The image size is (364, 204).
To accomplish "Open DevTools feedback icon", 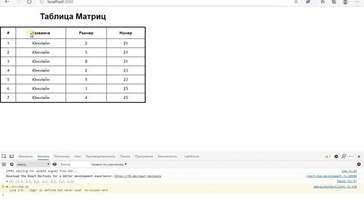I will [x=344, y=156].
